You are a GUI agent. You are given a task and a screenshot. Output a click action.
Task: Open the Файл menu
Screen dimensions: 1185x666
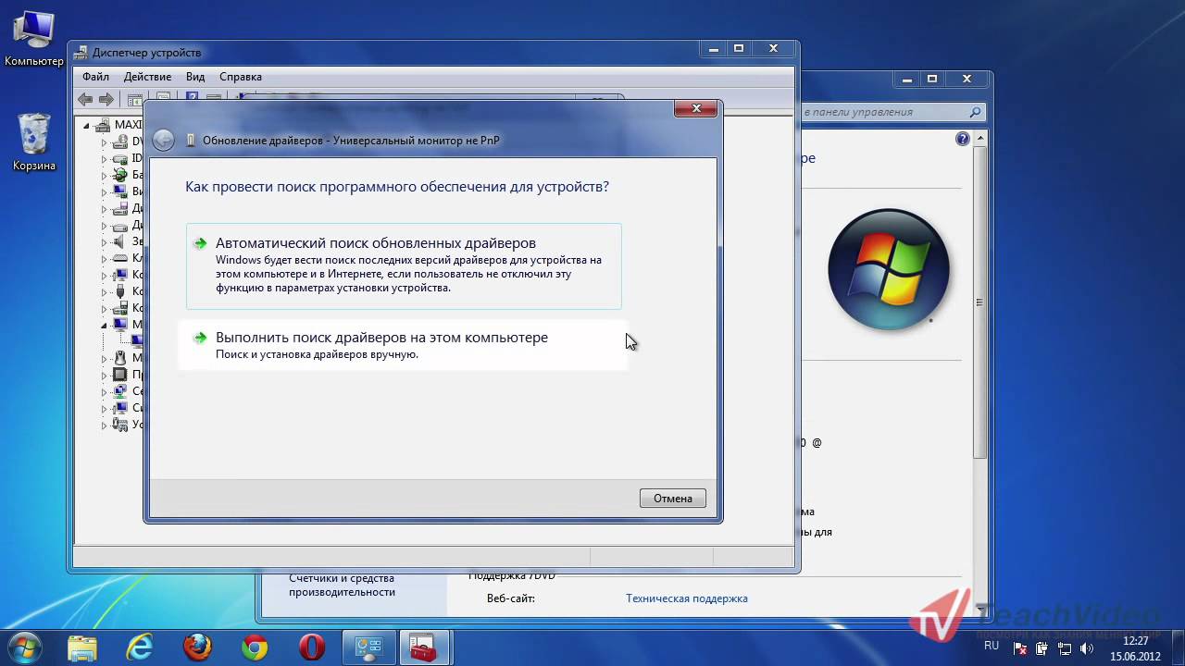click(x=95, y=77)
